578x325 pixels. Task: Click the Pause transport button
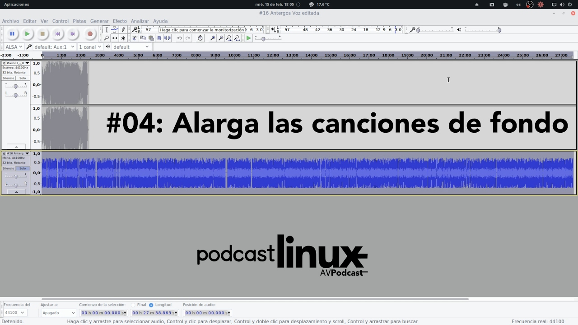(12, 34)
